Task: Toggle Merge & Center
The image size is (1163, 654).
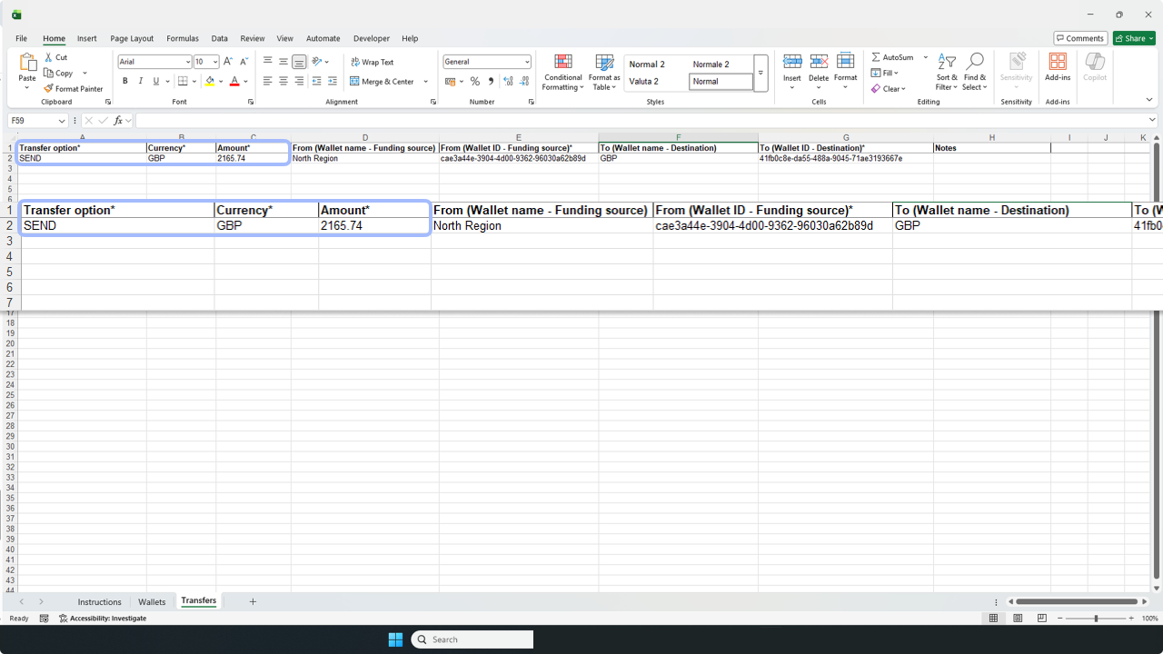Action: coord(383,82)
